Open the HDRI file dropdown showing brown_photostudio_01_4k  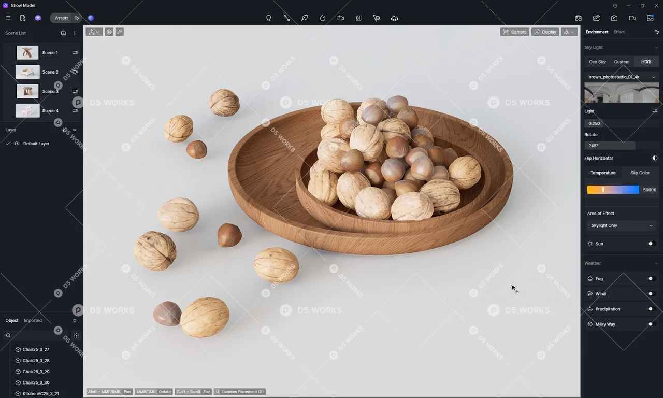coord(622,77)
